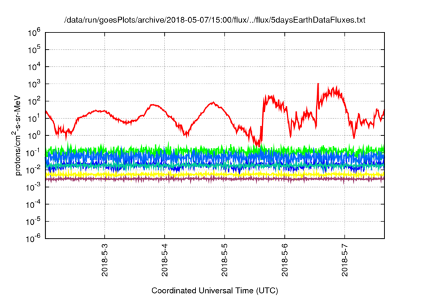Click the x-axis date label 2018-5-7

pyautogui.click(x=344, y=260)
